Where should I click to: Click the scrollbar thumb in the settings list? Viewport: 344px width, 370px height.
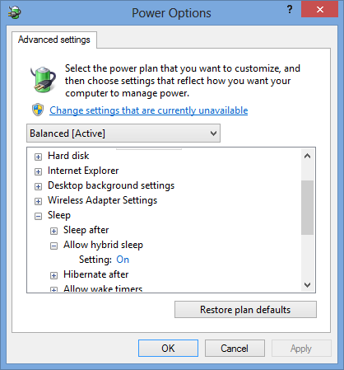[307, 208]
